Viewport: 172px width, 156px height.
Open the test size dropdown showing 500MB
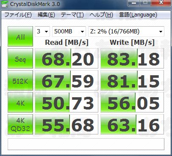[x=69, y=31]
